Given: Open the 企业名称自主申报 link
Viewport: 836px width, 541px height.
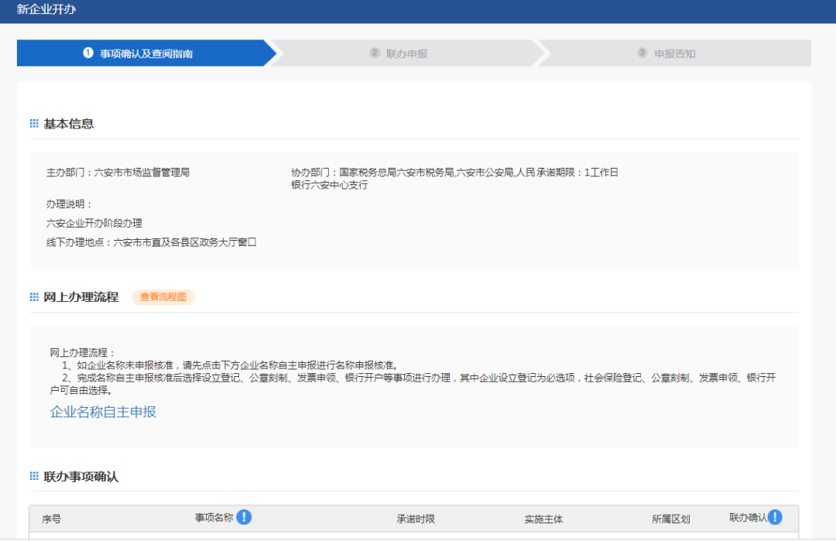Looking at the screenshot, I should [103, 412].
